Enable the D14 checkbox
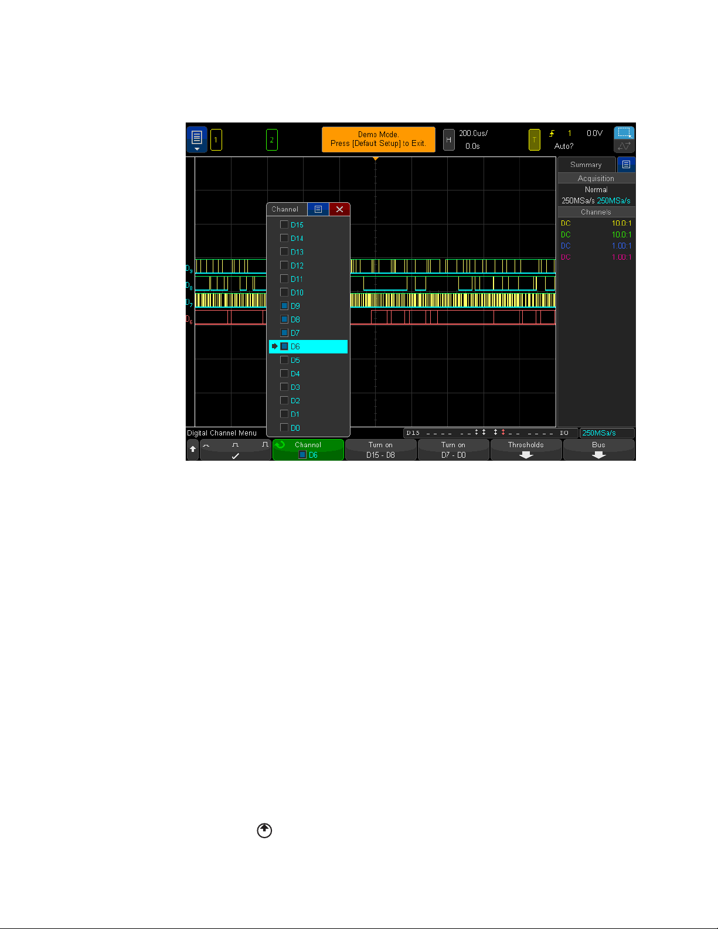Screen dimensions: 718x929 click(x=284, y=238)
